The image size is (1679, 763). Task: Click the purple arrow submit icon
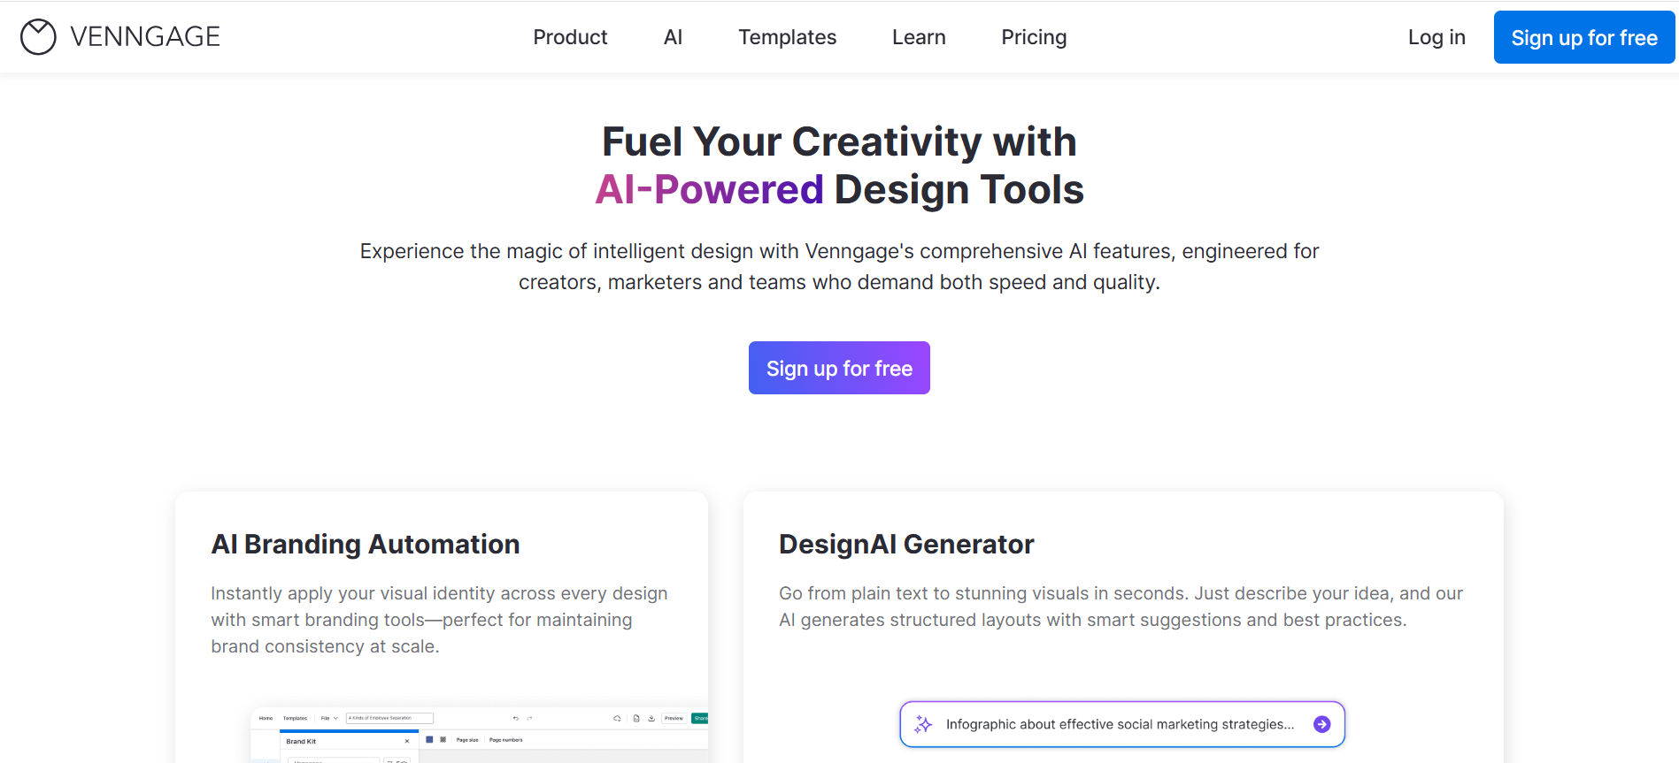pyautogui.click(x=1321, y=724)
